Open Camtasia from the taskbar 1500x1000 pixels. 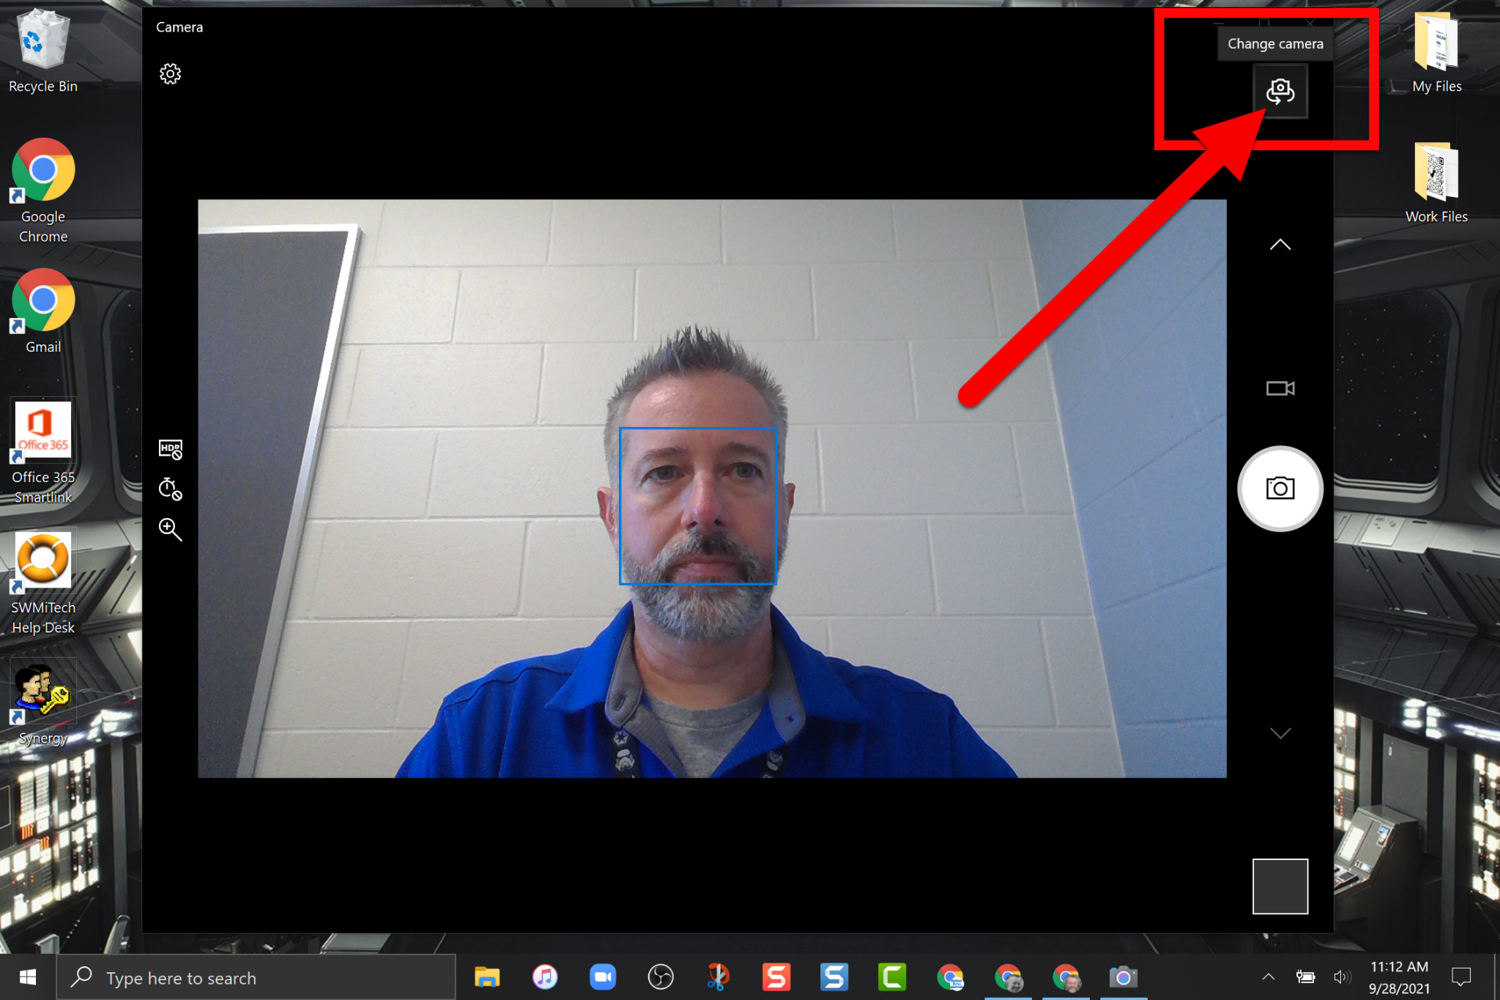click(892, 977)
